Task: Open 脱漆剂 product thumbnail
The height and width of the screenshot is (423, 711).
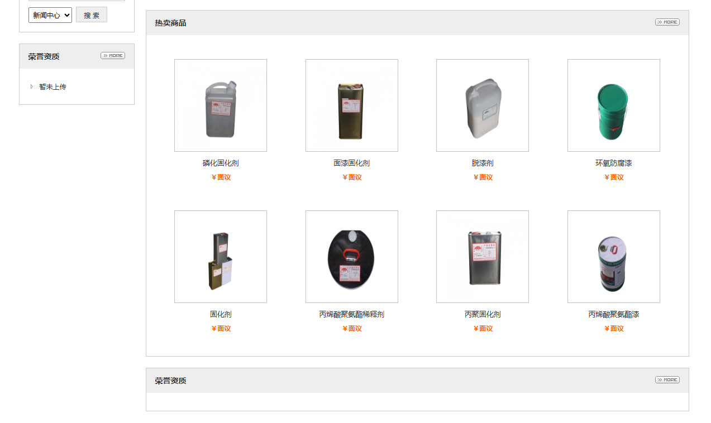Action: [483, 105]
